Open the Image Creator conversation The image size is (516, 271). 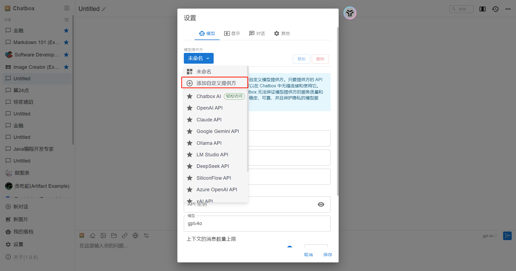pyautogui.click(x=37, y=67)
